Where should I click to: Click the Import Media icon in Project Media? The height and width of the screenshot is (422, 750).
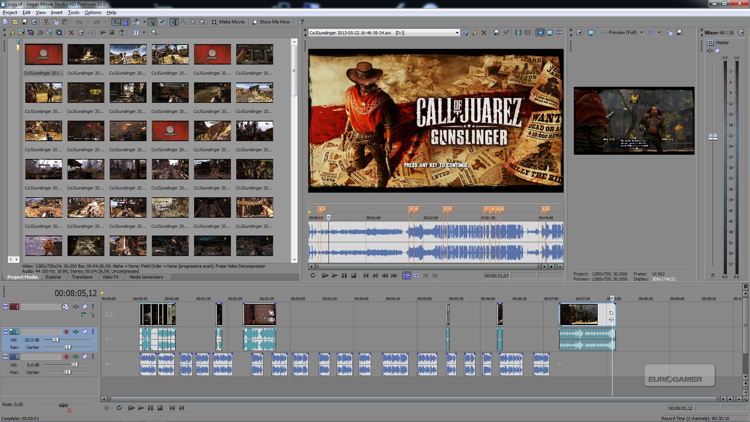click(x=21, y=32)
